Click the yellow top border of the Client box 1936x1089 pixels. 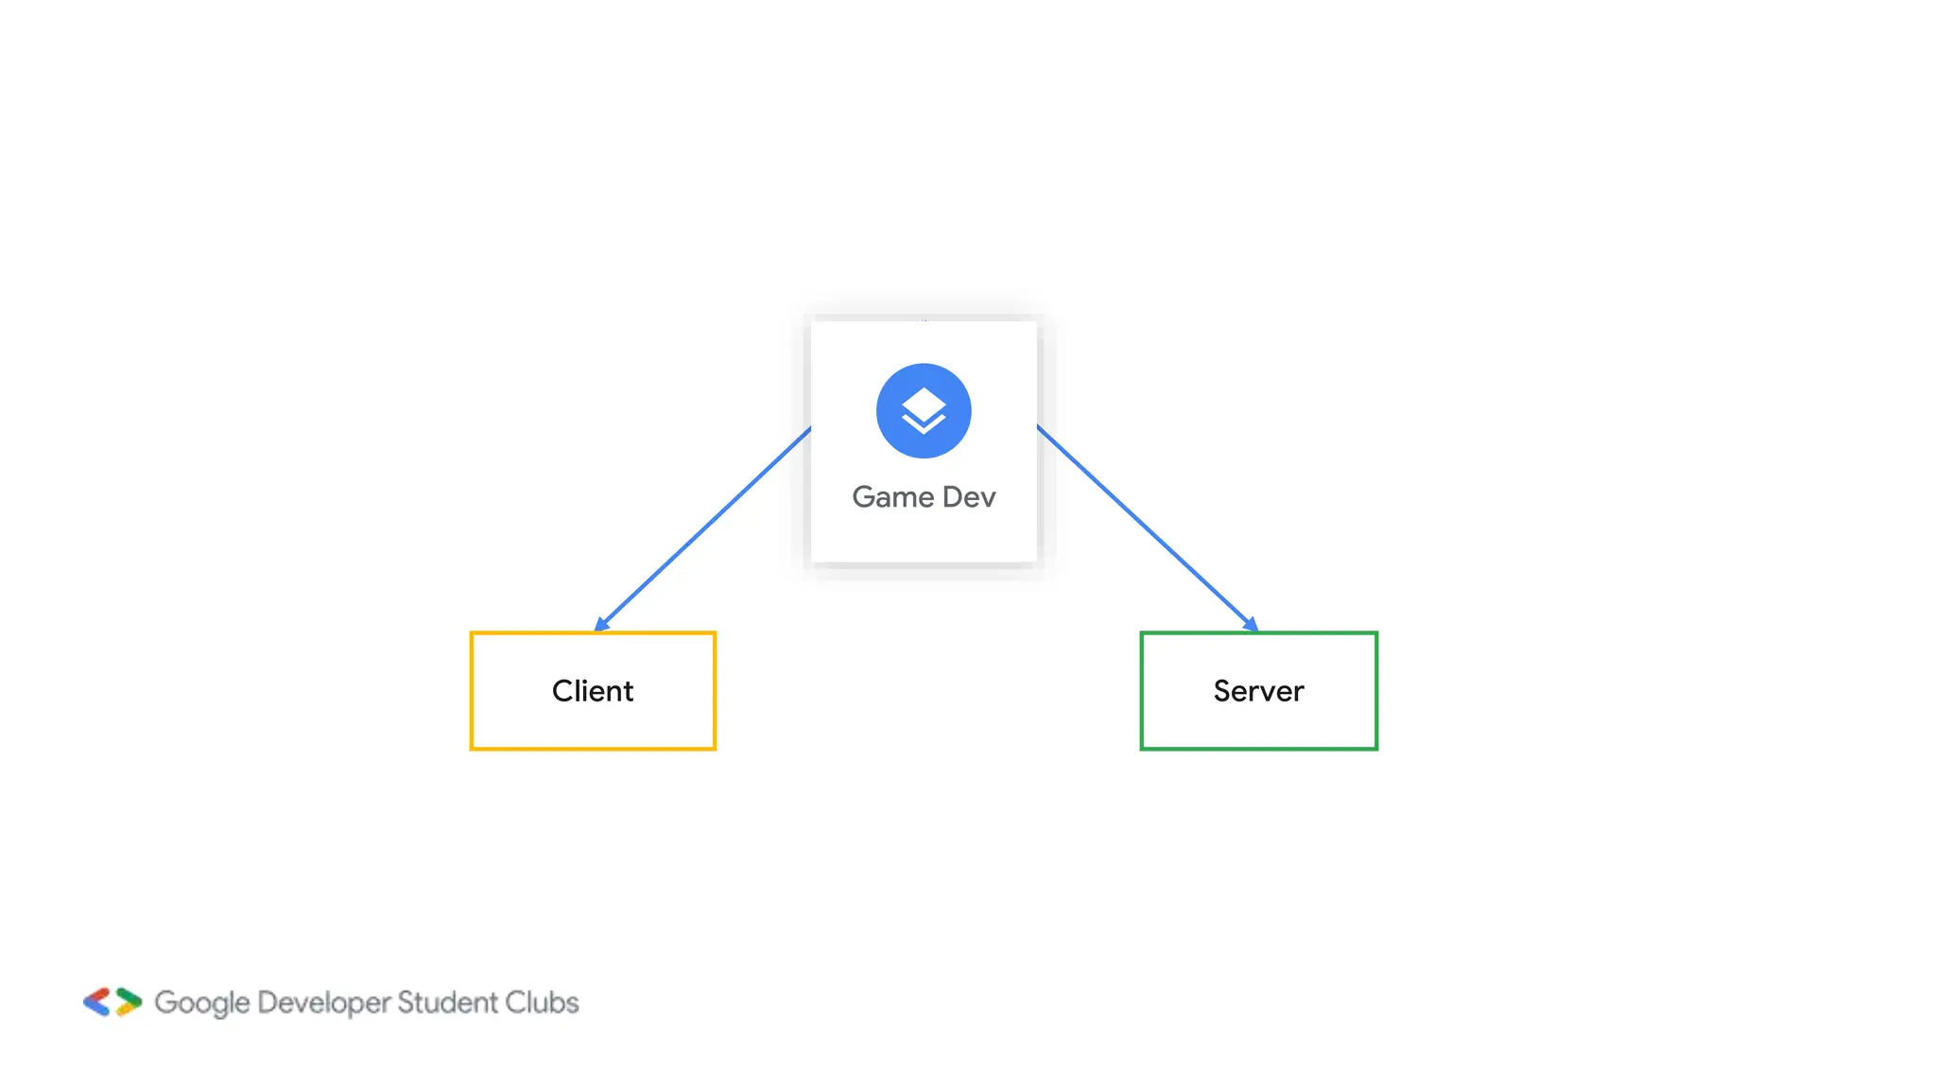[662, 633]
